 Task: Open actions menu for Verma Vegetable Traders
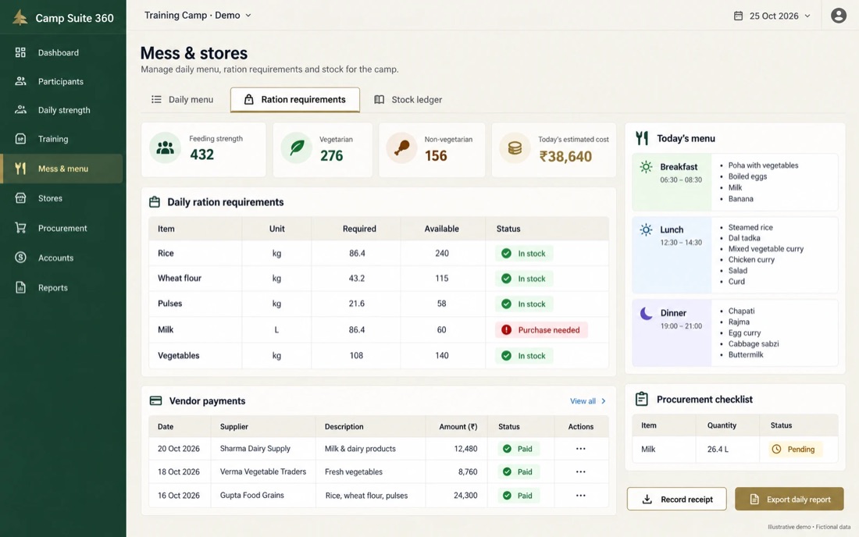coord(581,472)
